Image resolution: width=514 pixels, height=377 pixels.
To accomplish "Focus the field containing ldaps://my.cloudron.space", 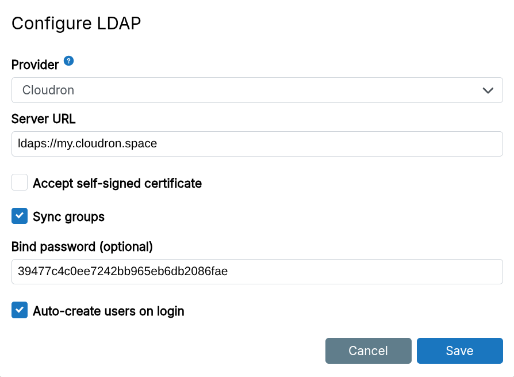I will (256, 144).
